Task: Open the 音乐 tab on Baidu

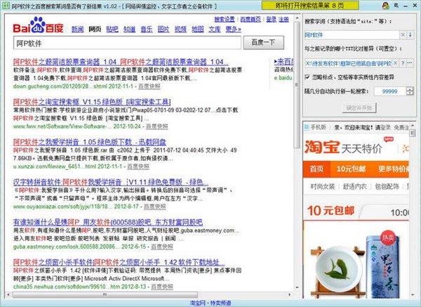Action: [x=147, y=29]
